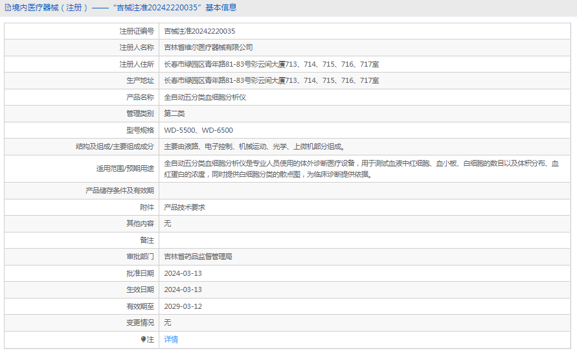Click the bulb icon next to 注
Image resolution: width=577 pixels, height=351 pixels.
pos(144,339)
